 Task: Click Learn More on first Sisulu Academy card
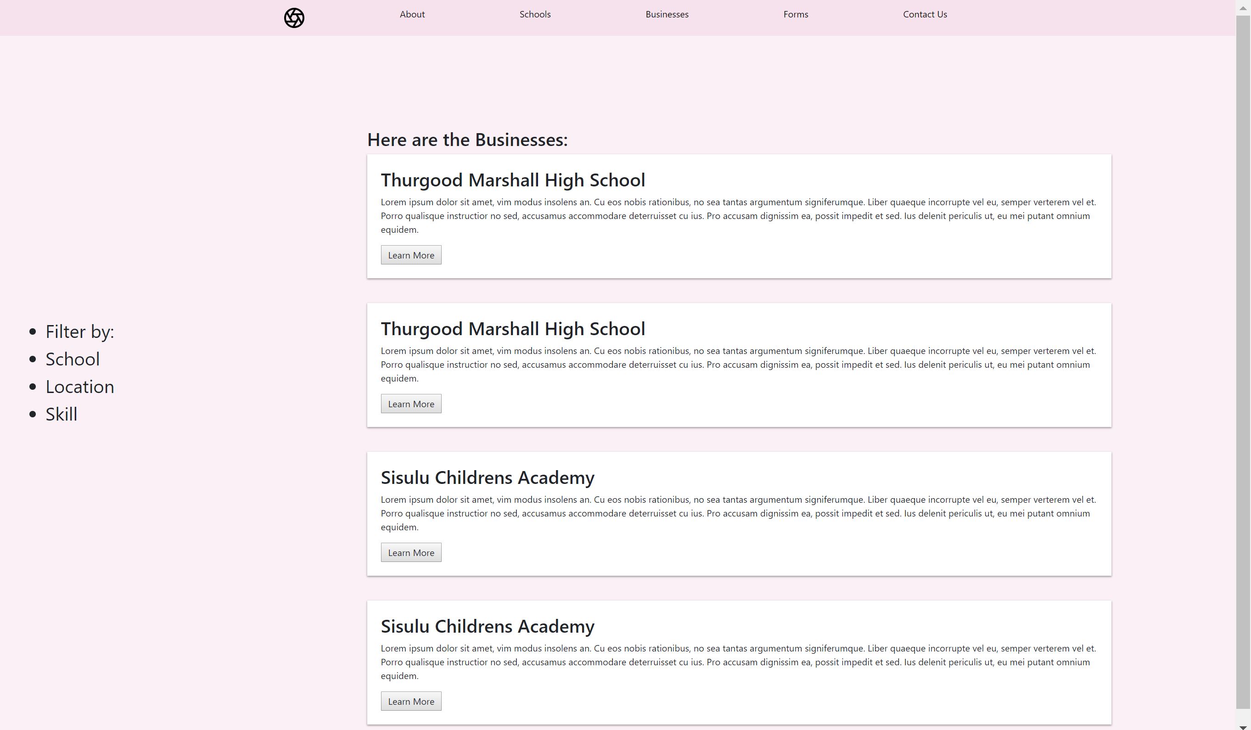pyautogui.click(x=410, y=552)
